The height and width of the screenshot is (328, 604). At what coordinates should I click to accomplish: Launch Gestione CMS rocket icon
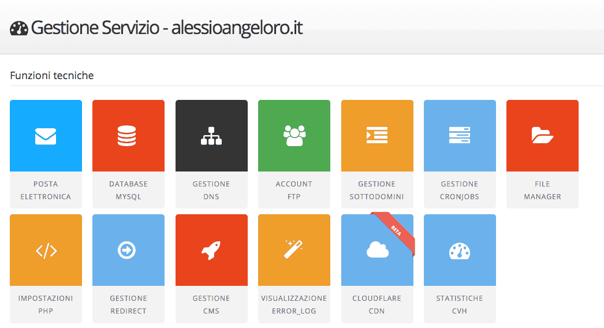[211, 250]
